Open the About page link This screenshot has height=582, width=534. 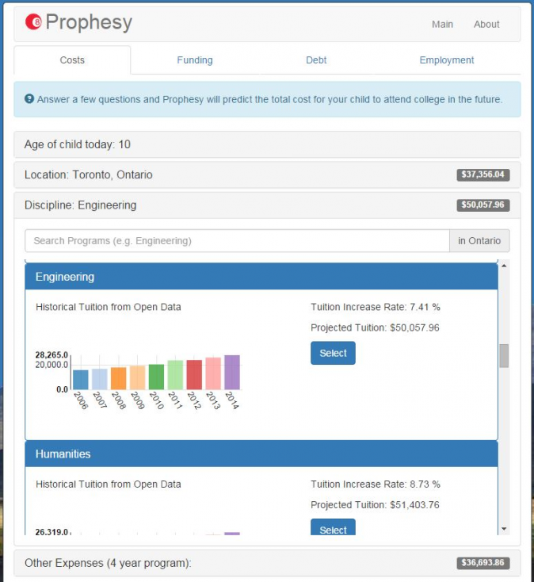(x=486, y=25)
